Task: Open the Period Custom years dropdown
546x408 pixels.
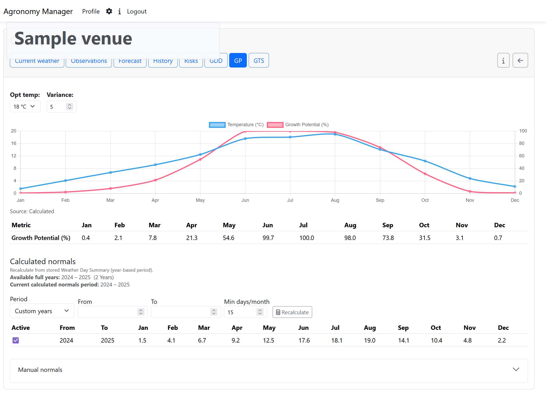Action: (x=42, y=311)
